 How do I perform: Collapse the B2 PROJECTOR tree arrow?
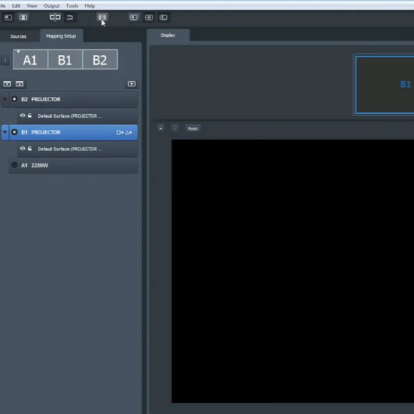(5, 99)
